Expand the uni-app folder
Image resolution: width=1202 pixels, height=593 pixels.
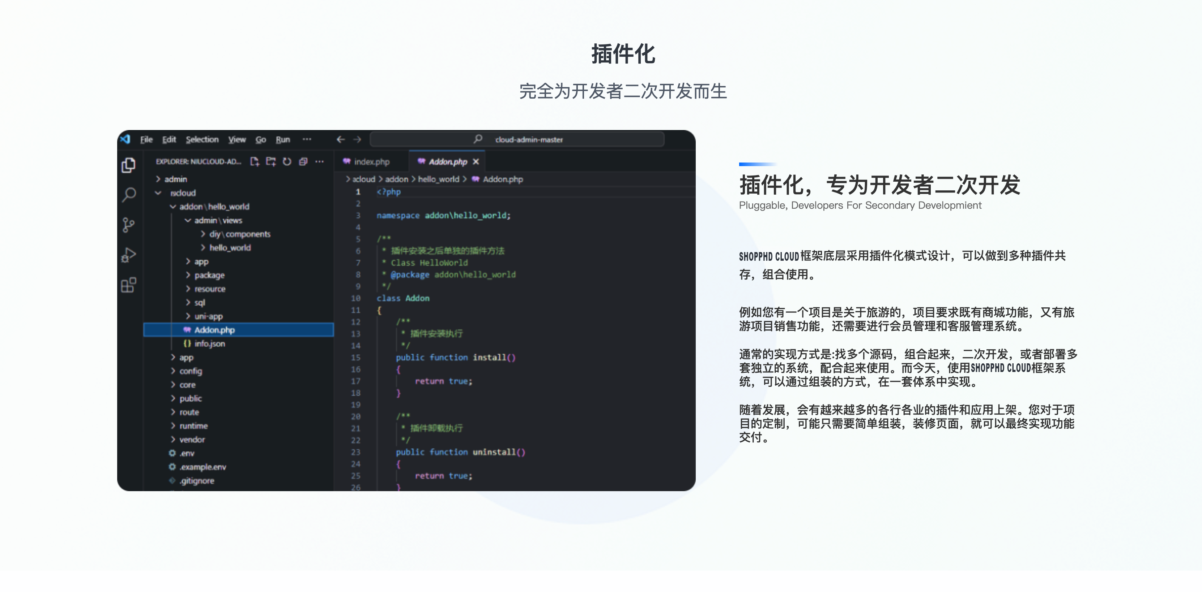208,316
